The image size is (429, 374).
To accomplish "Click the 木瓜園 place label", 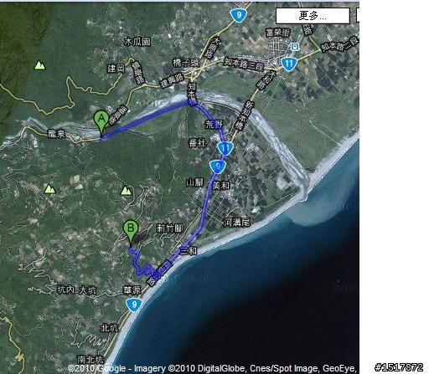I will (137, 42).
